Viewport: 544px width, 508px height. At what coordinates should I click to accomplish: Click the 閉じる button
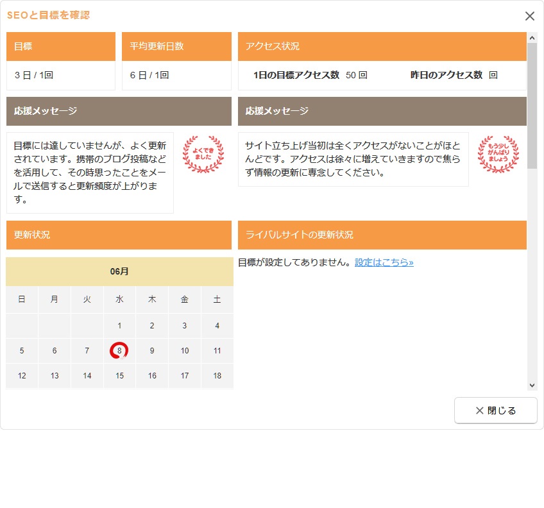point(495,411)
